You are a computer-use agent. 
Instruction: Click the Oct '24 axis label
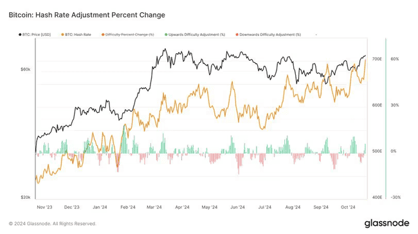click(348, 207)
